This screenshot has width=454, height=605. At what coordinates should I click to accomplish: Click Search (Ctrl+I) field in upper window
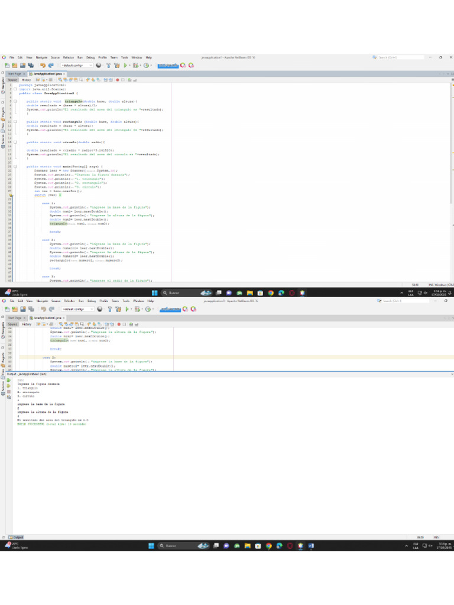(395, 57)
